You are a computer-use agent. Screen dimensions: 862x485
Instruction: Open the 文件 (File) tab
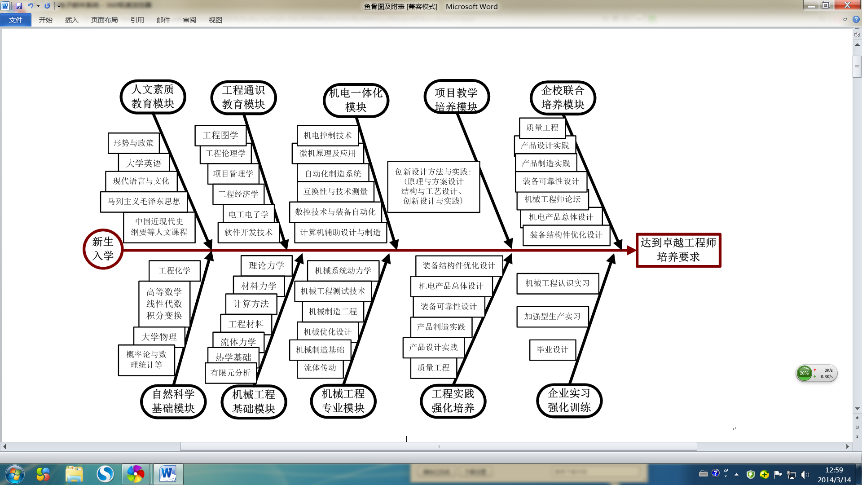click(16, 20)
